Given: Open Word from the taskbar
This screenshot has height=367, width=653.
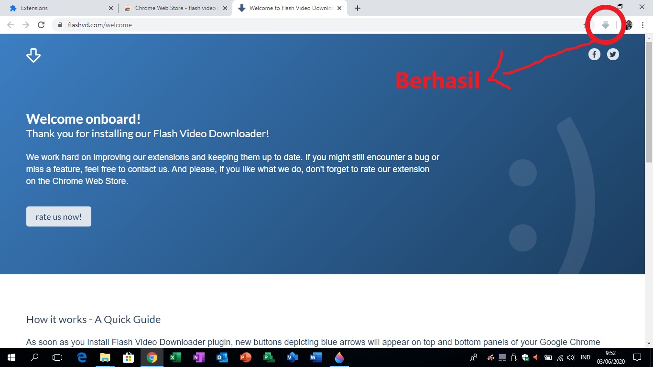Looking at the screenshot, I should tap(316, 357).
